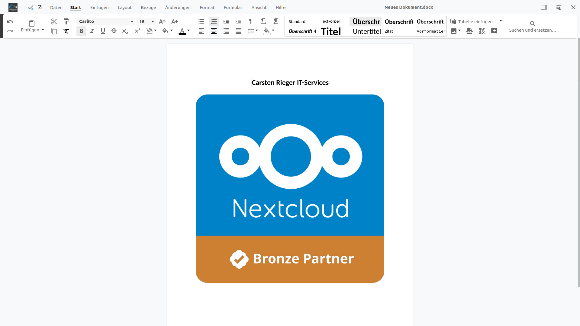Open the Einfügen paste dropdown arrow

click(43, 30)
